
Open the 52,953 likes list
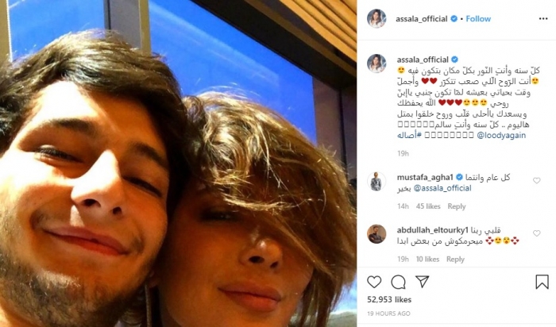click(x=389, y=300)
